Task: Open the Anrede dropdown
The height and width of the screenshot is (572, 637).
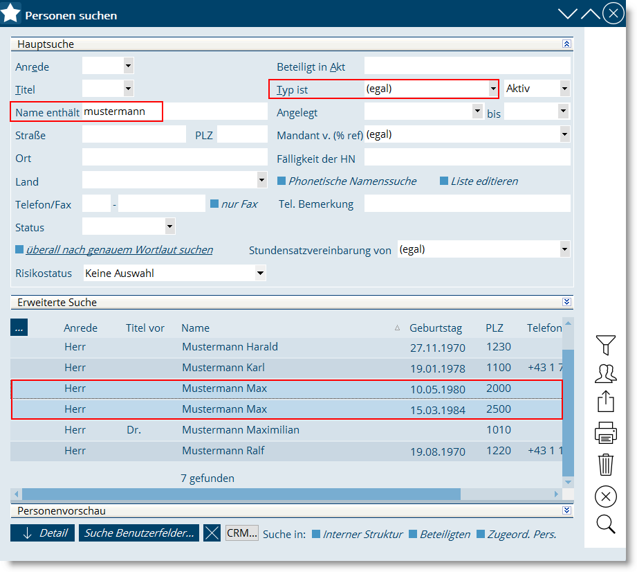Action: pyautogui.click(x=129, y=66)
